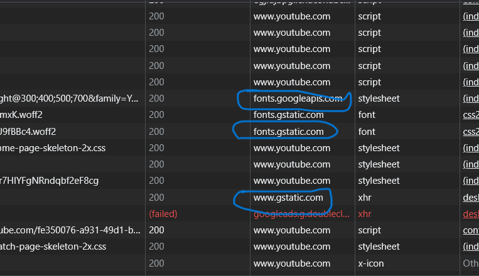
Task: Click stylesheet type in the fonts.googleapis.com row
Action: [379, 98]
